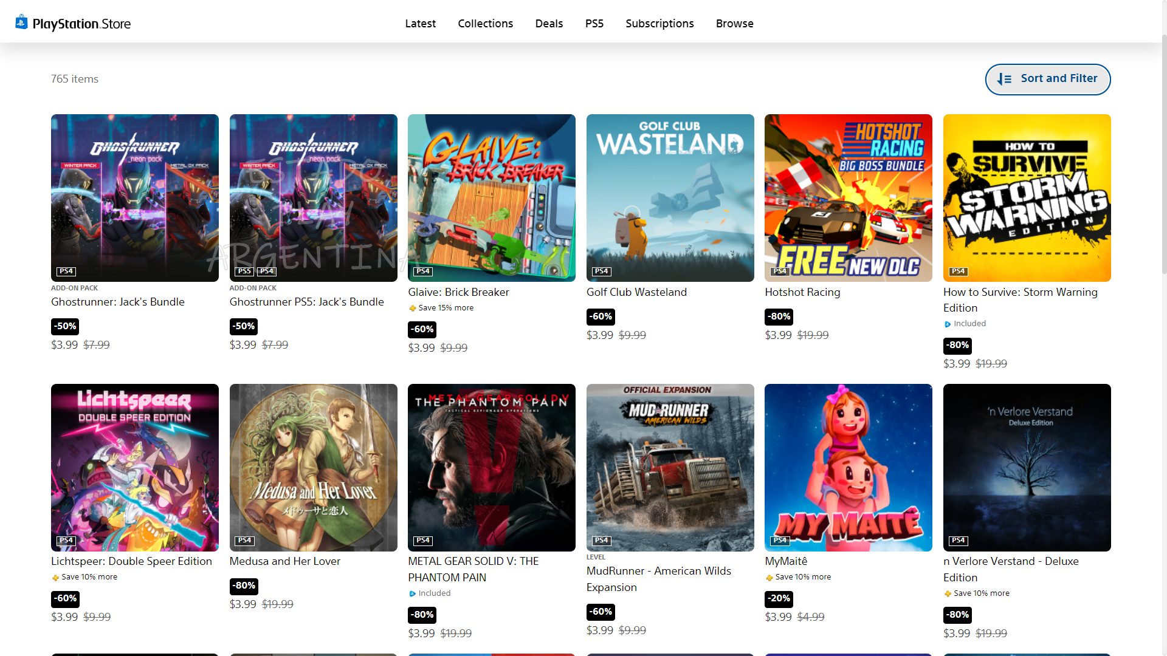Image resolution: width=1167 pixels, height=656 pixels.
Task: Open Golf Club Wasteland title link
Action: pyautogui.click(x=636, y=292)
